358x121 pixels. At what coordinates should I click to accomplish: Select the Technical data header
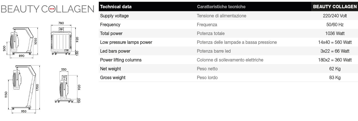click(116, 7)
